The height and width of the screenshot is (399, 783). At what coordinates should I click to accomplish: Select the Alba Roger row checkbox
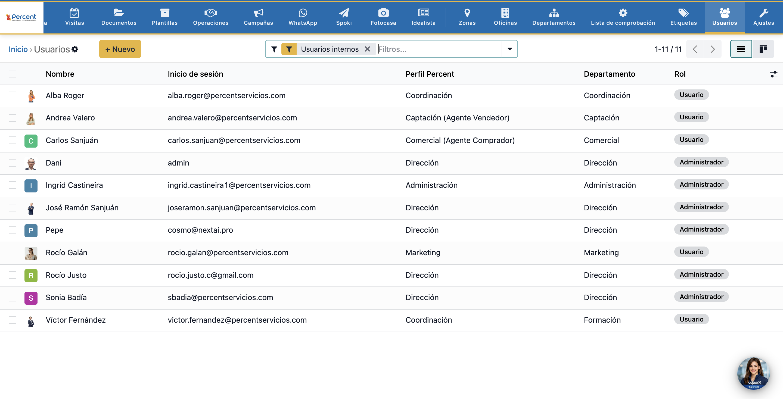click(13, 95)
